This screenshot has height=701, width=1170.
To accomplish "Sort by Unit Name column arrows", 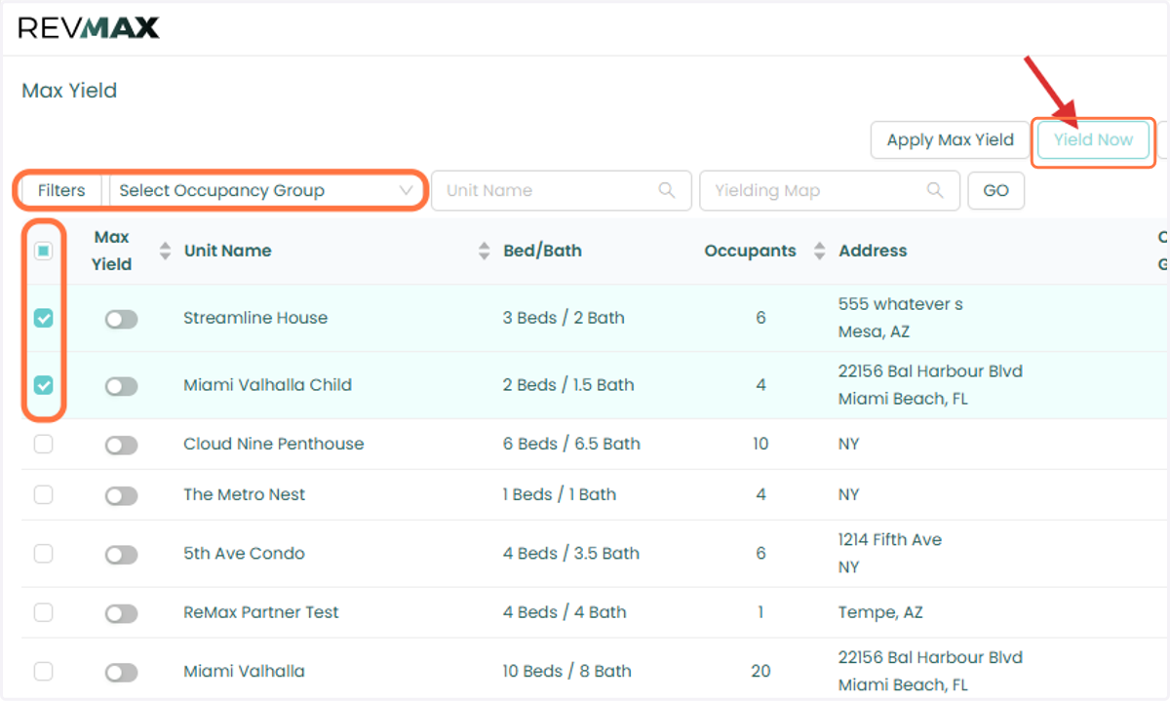I will click(x=485, y=251).
